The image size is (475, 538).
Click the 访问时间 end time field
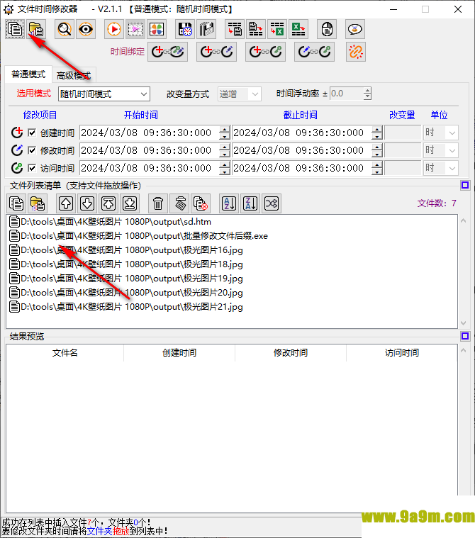[x=302, y=168]
